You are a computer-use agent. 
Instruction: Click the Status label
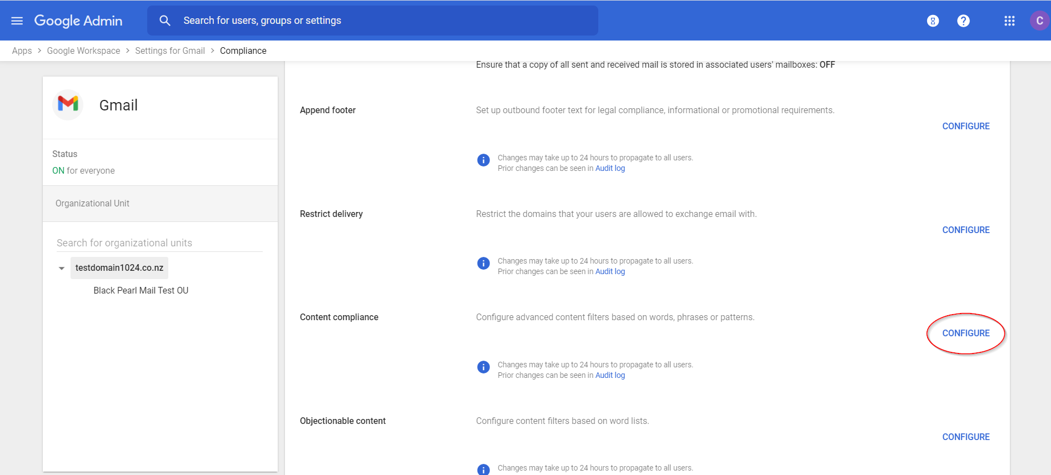(x=64, y=154)
